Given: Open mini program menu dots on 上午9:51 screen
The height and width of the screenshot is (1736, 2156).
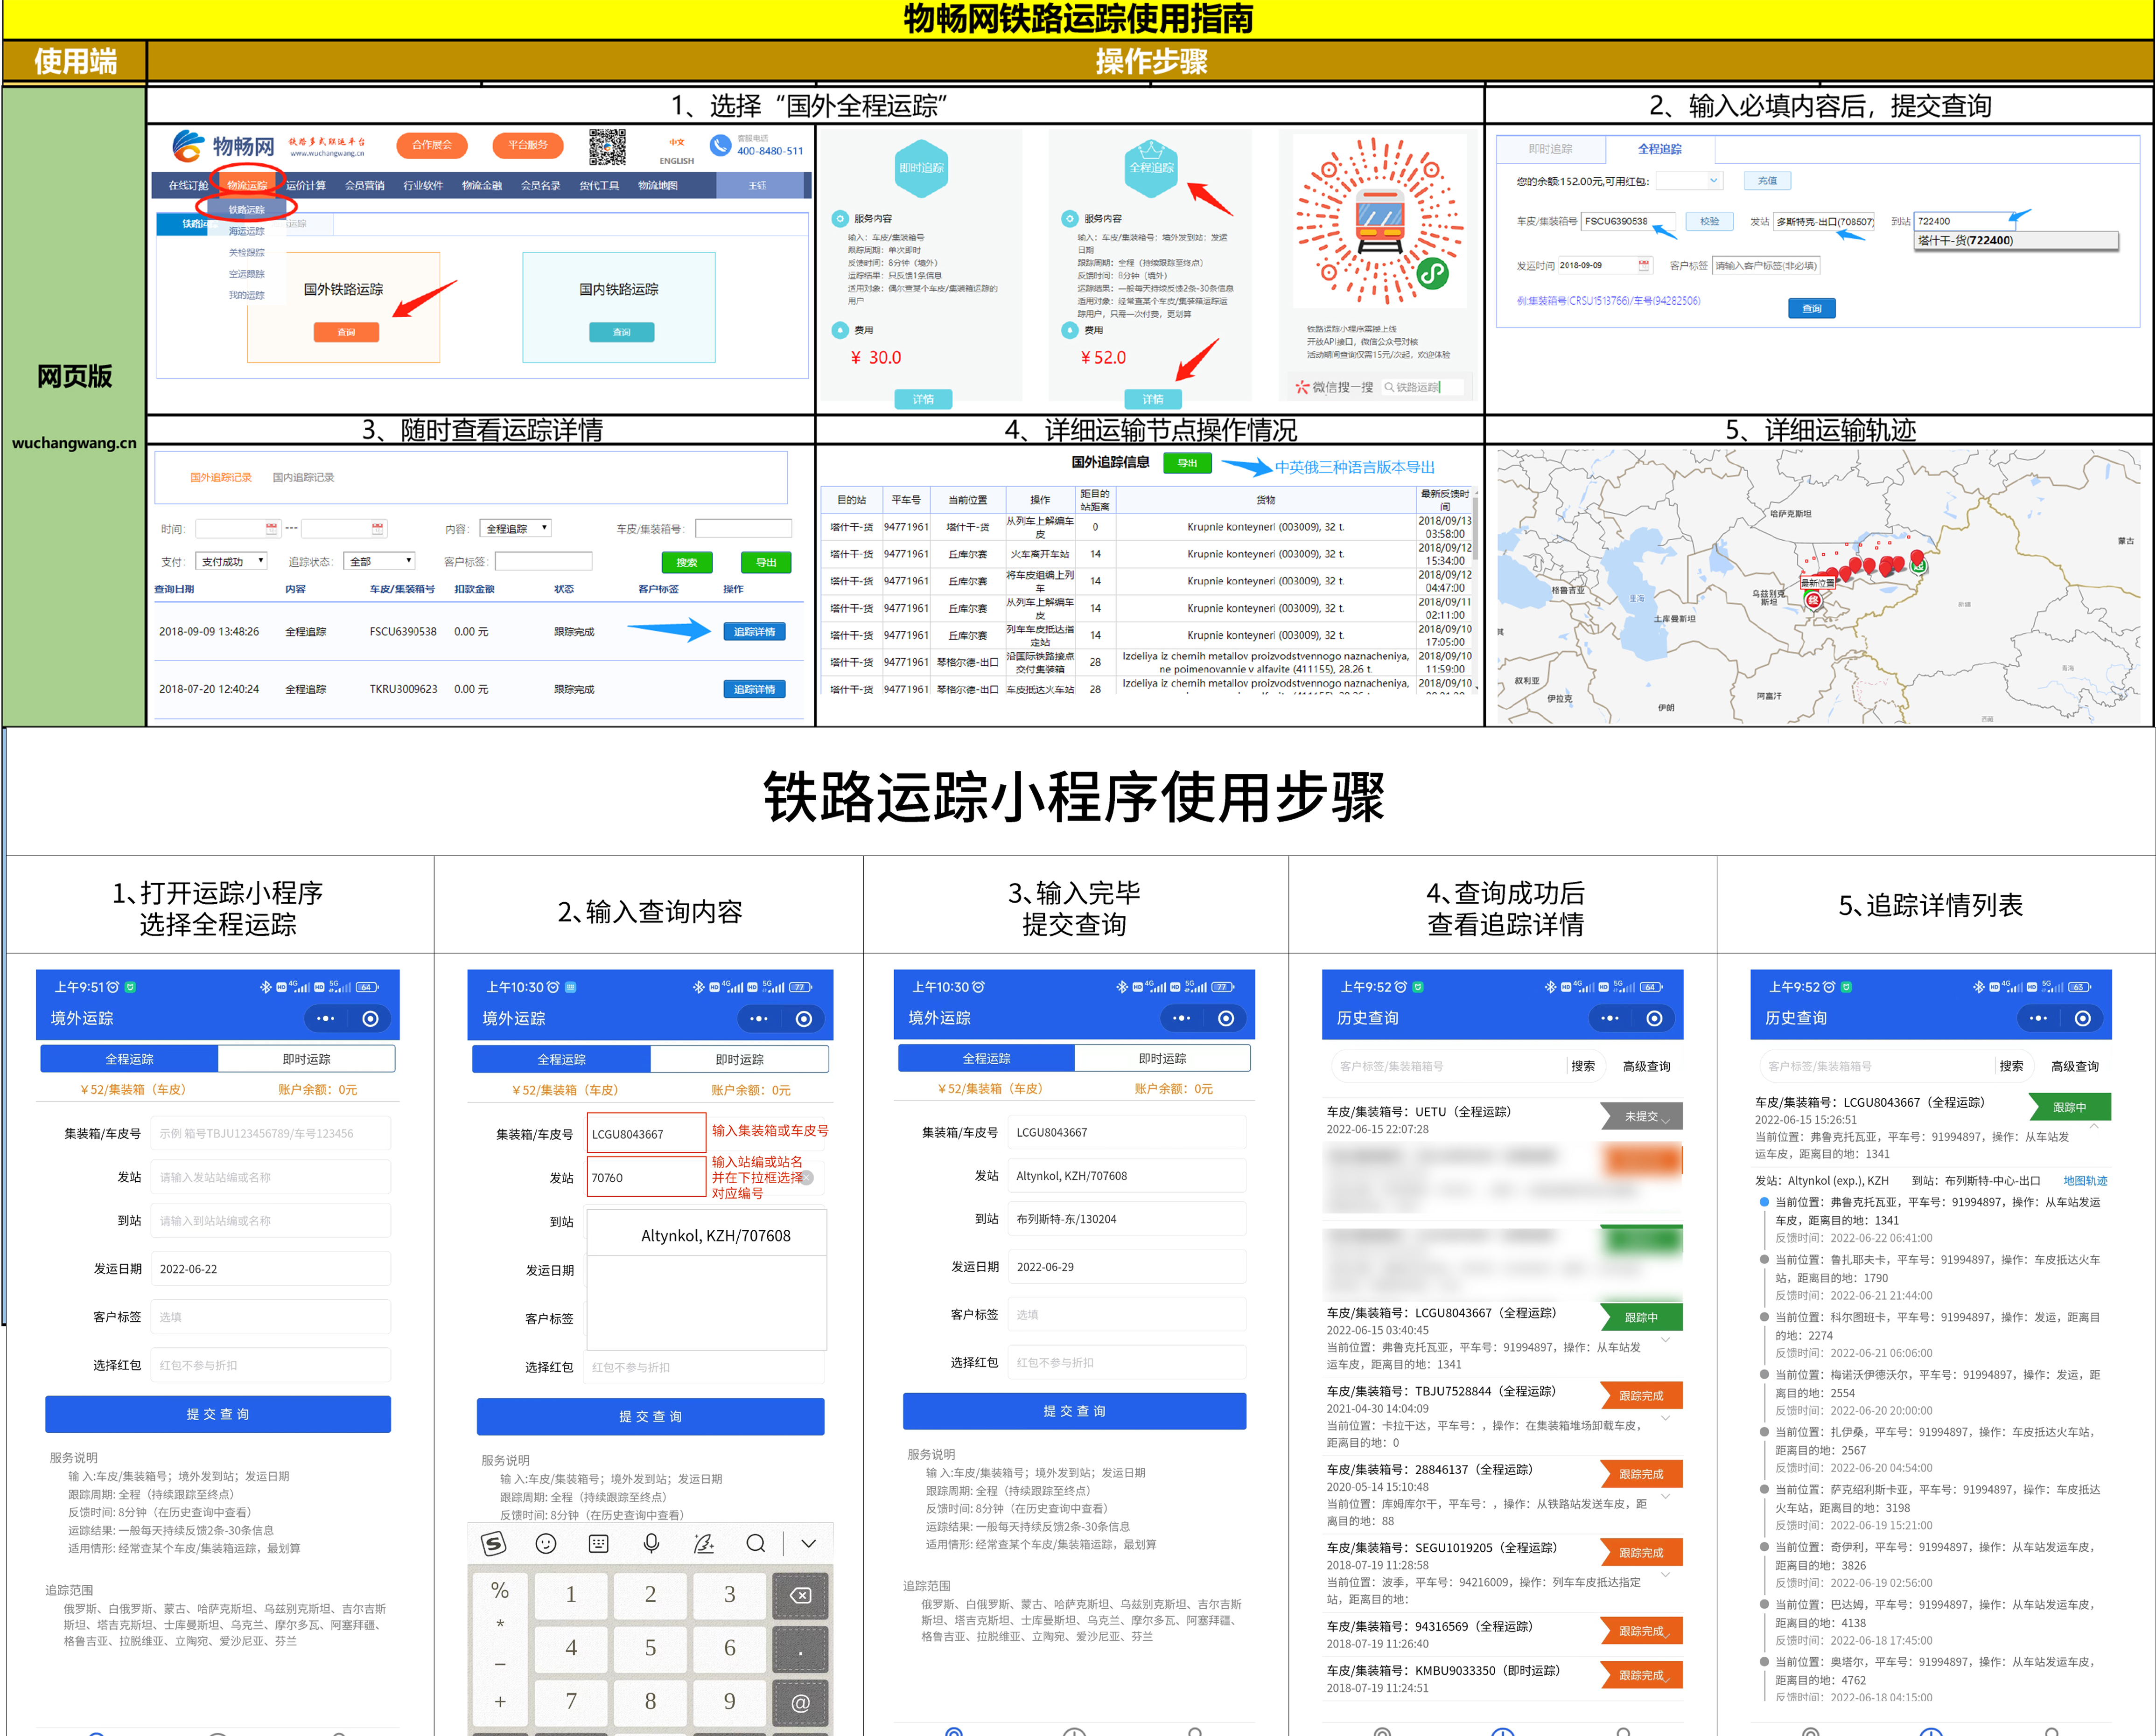Looking at the screenshot, I should coord(326,1019).
